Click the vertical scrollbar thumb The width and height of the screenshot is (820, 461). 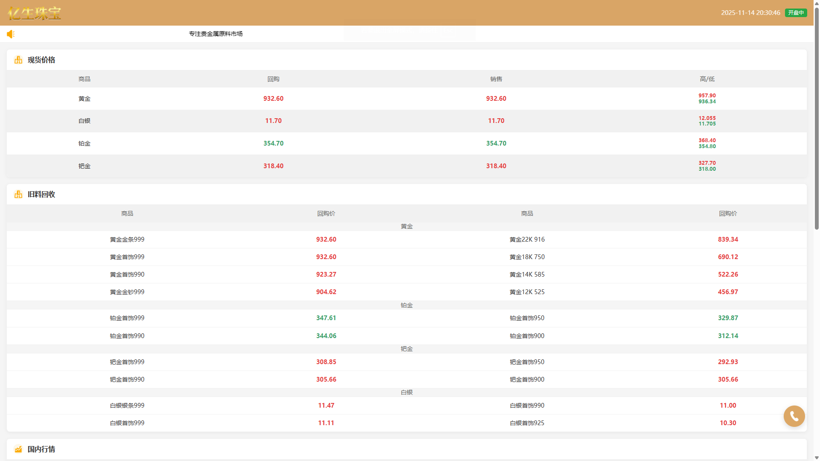(x=817, y=120)
